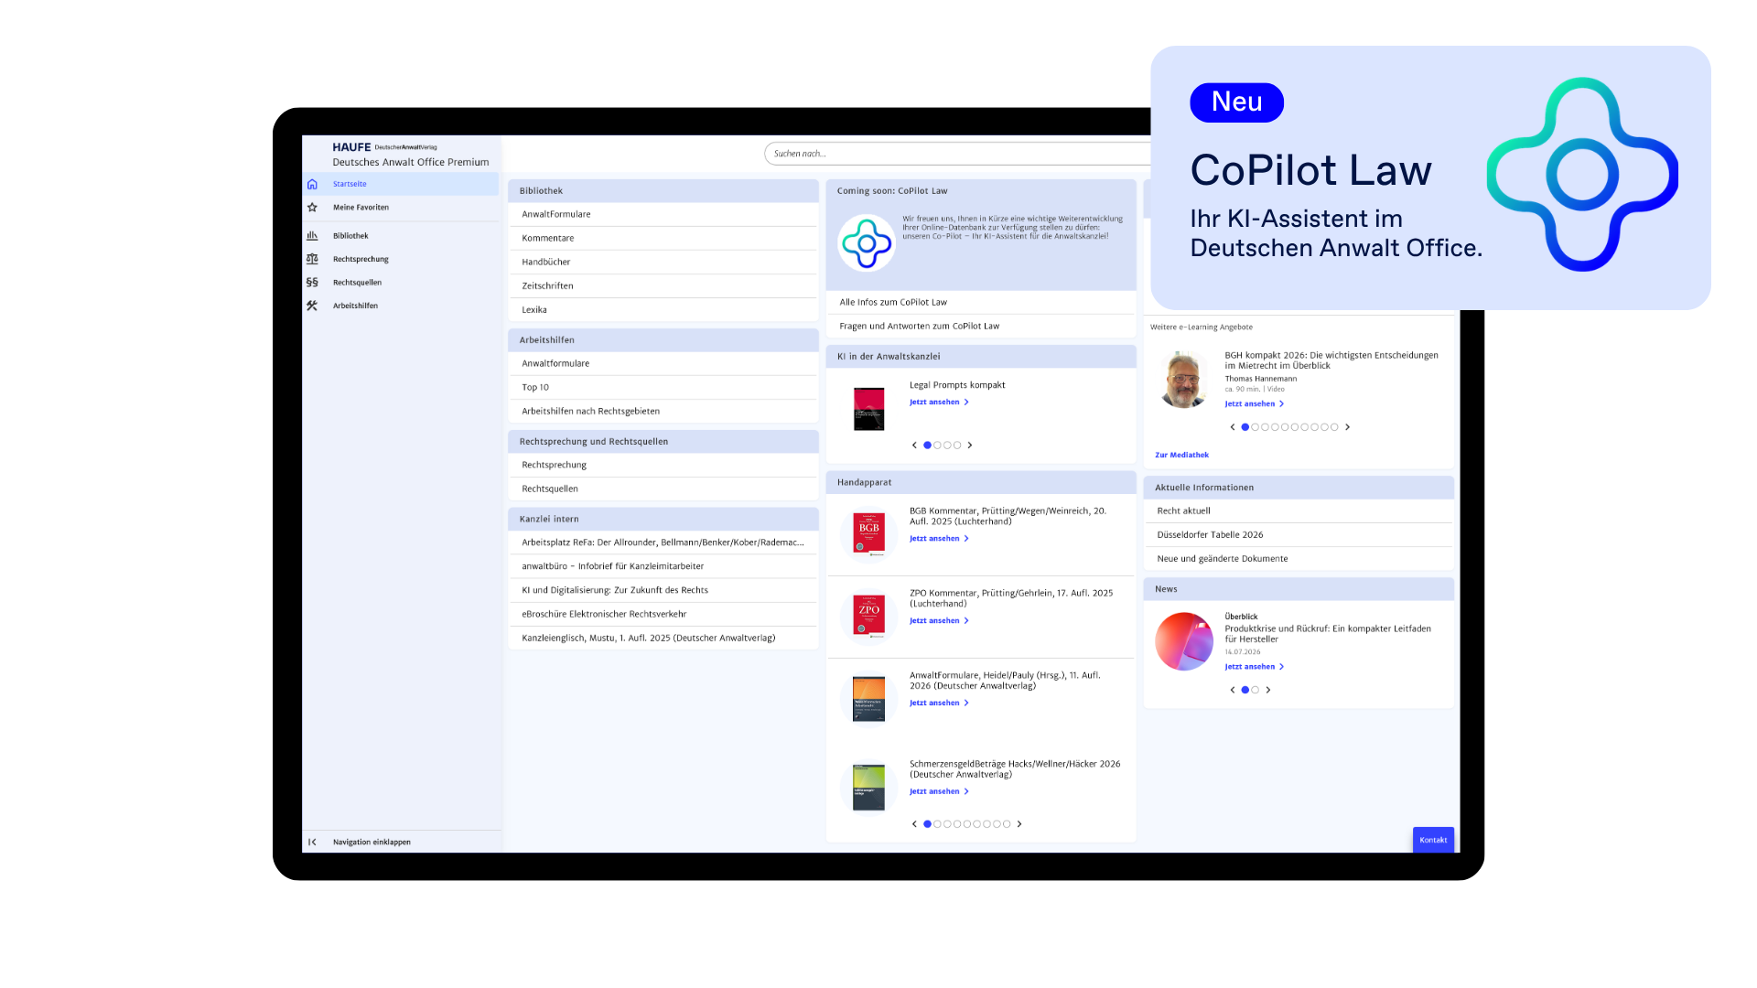Click Navigation einklappen label
Viewport: 1757px width, 988px height.
click(x=372, y=843)
